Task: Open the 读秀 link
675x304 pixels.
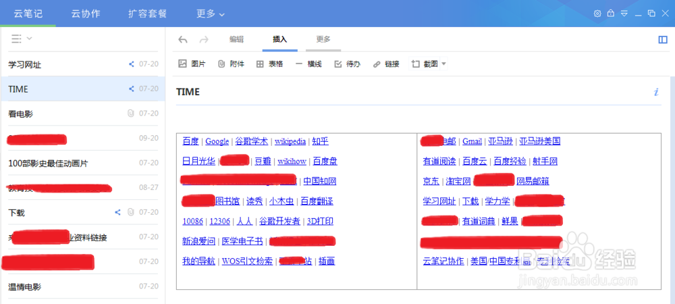Action: [254, 201]
